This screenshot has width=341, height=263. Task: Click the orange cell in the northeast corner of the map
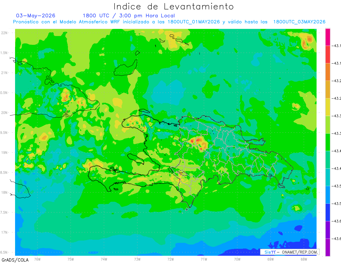(307, 41)
